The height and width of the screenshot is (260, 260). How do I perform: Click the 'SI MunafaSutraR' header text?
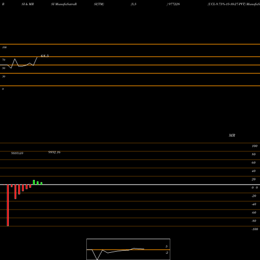(64, 4)
